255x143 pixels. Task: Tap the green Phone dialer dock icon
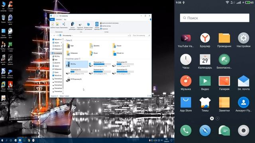186,131
